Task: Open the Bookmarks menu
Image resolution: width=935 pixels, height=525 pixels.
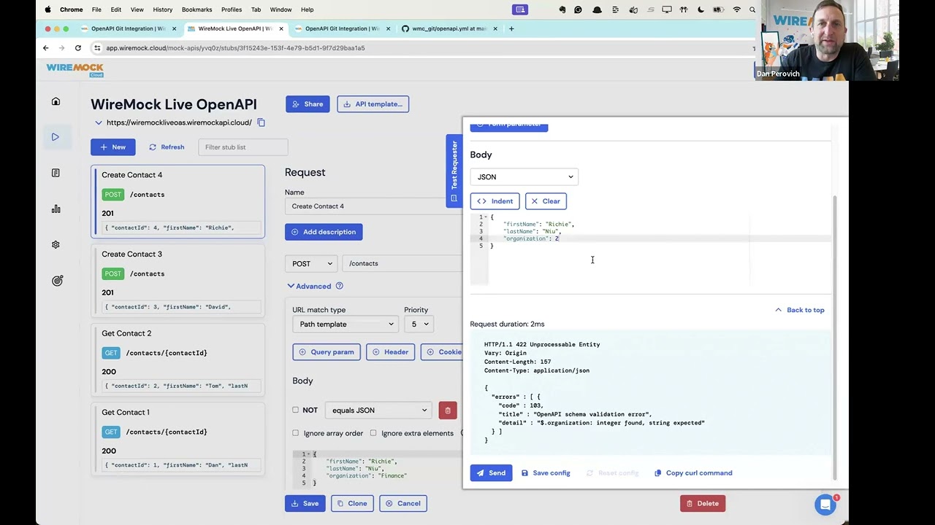Action: [196, 9]
